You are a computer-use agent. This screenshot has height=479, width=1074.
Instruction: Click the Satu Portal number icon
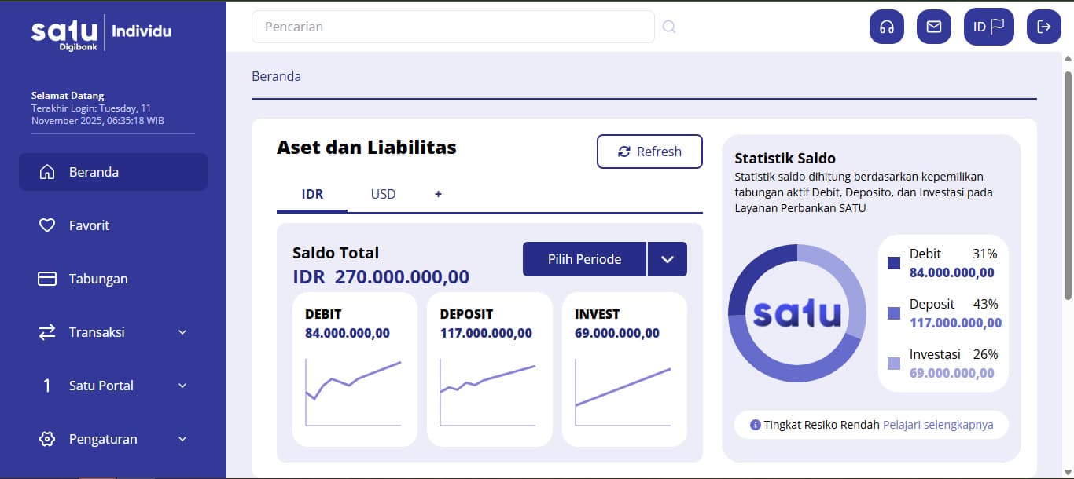(46, 385)
